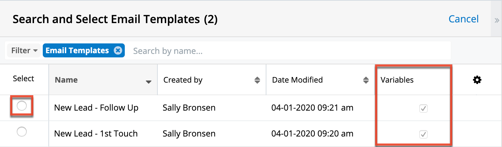Sort by Date Modified column arrows
This screenshot has width=502, height=147.
pos(366,80)
